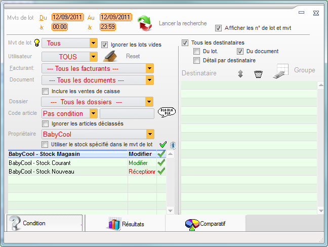328x247 pixels.
Task: Open the Dossier dropdown arrow
Action: tap(149, 102)
